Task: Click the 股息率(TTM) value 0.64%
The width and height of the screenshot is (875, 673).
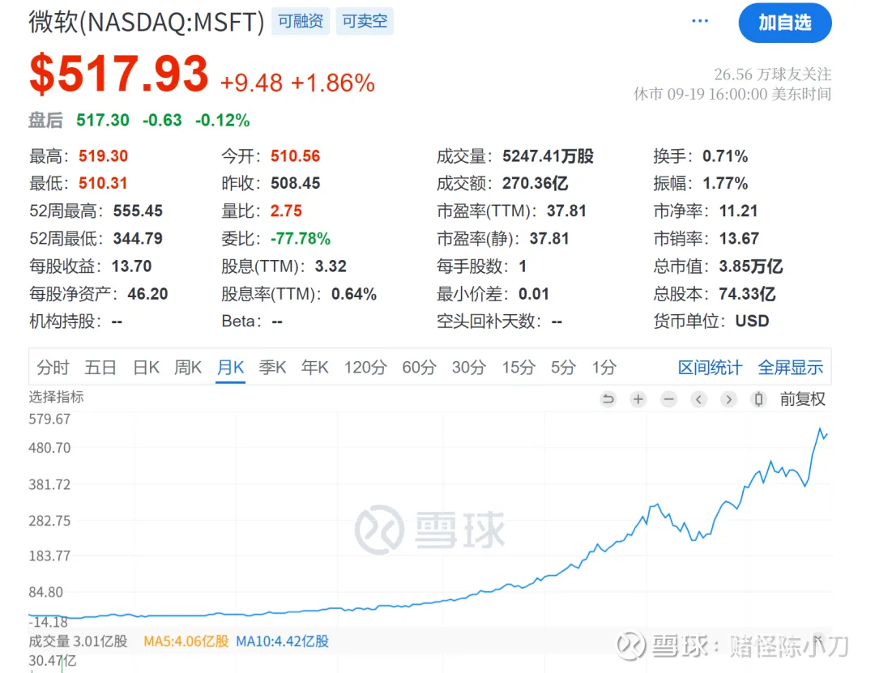Action: 354,293
